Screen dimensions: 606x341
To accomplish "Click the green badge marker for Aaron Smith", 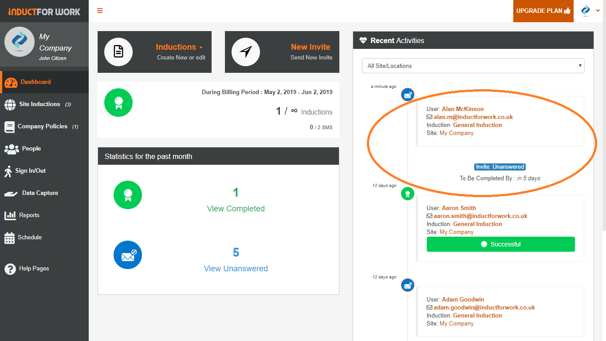I will click(408, 193).
